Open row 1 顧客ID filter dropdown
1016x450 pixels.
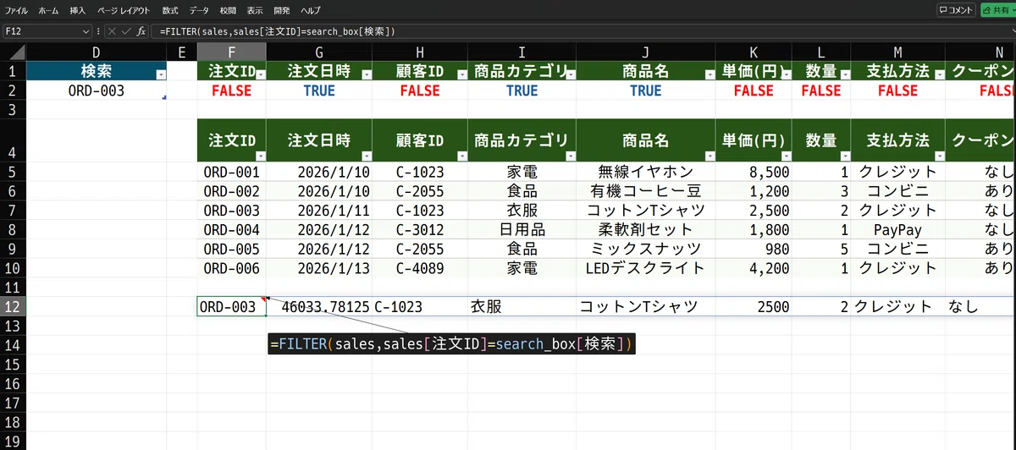point(461,75)
